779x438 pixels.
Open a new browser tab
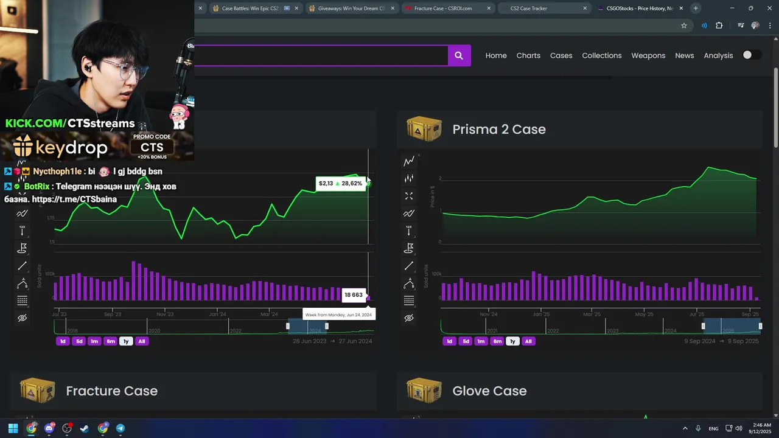pos(696,9)
